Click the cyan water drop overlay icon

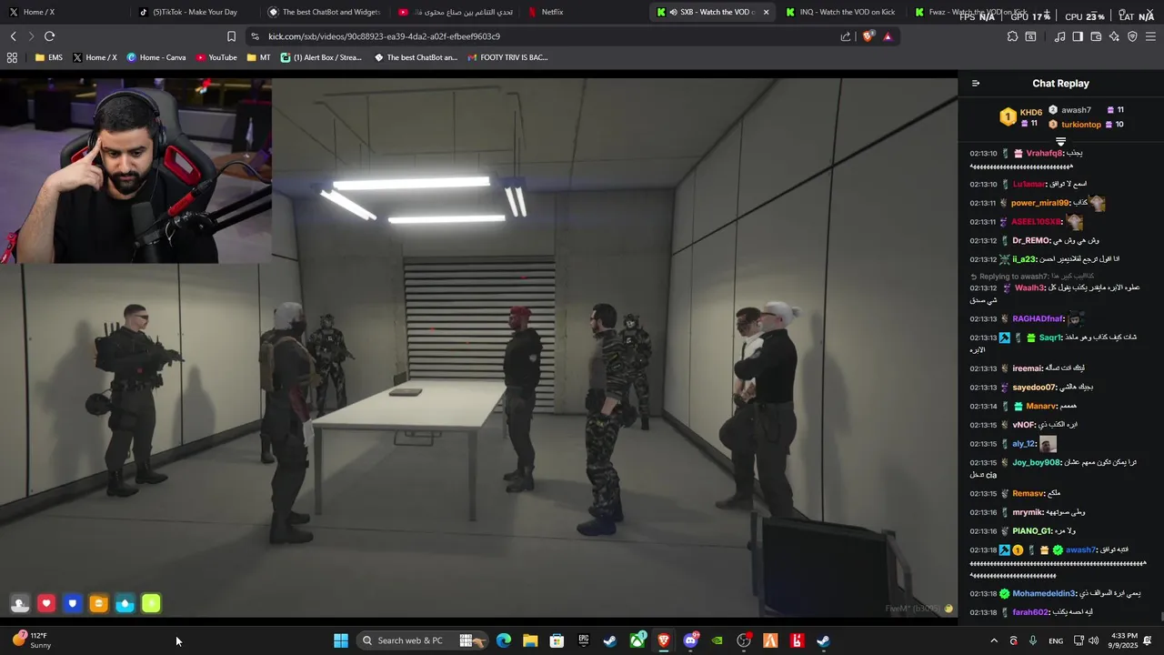(125, 603)
